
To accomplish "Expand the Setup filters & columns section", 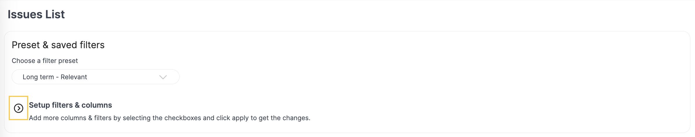I will pos(18,108).
